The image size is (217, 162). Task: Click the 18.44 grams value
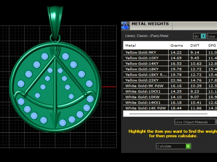176,108
